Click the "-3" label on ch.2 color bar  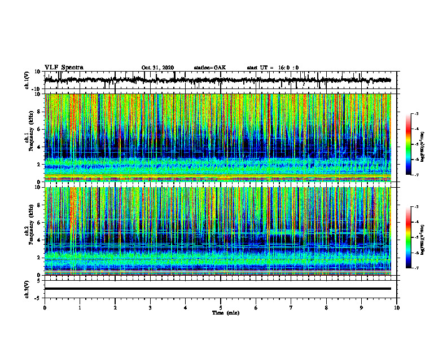coord(417,207)
